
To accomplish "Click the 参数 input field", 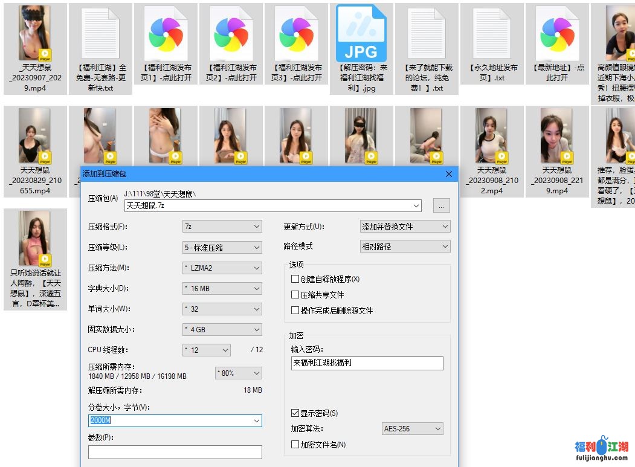I will click(175, 452).
